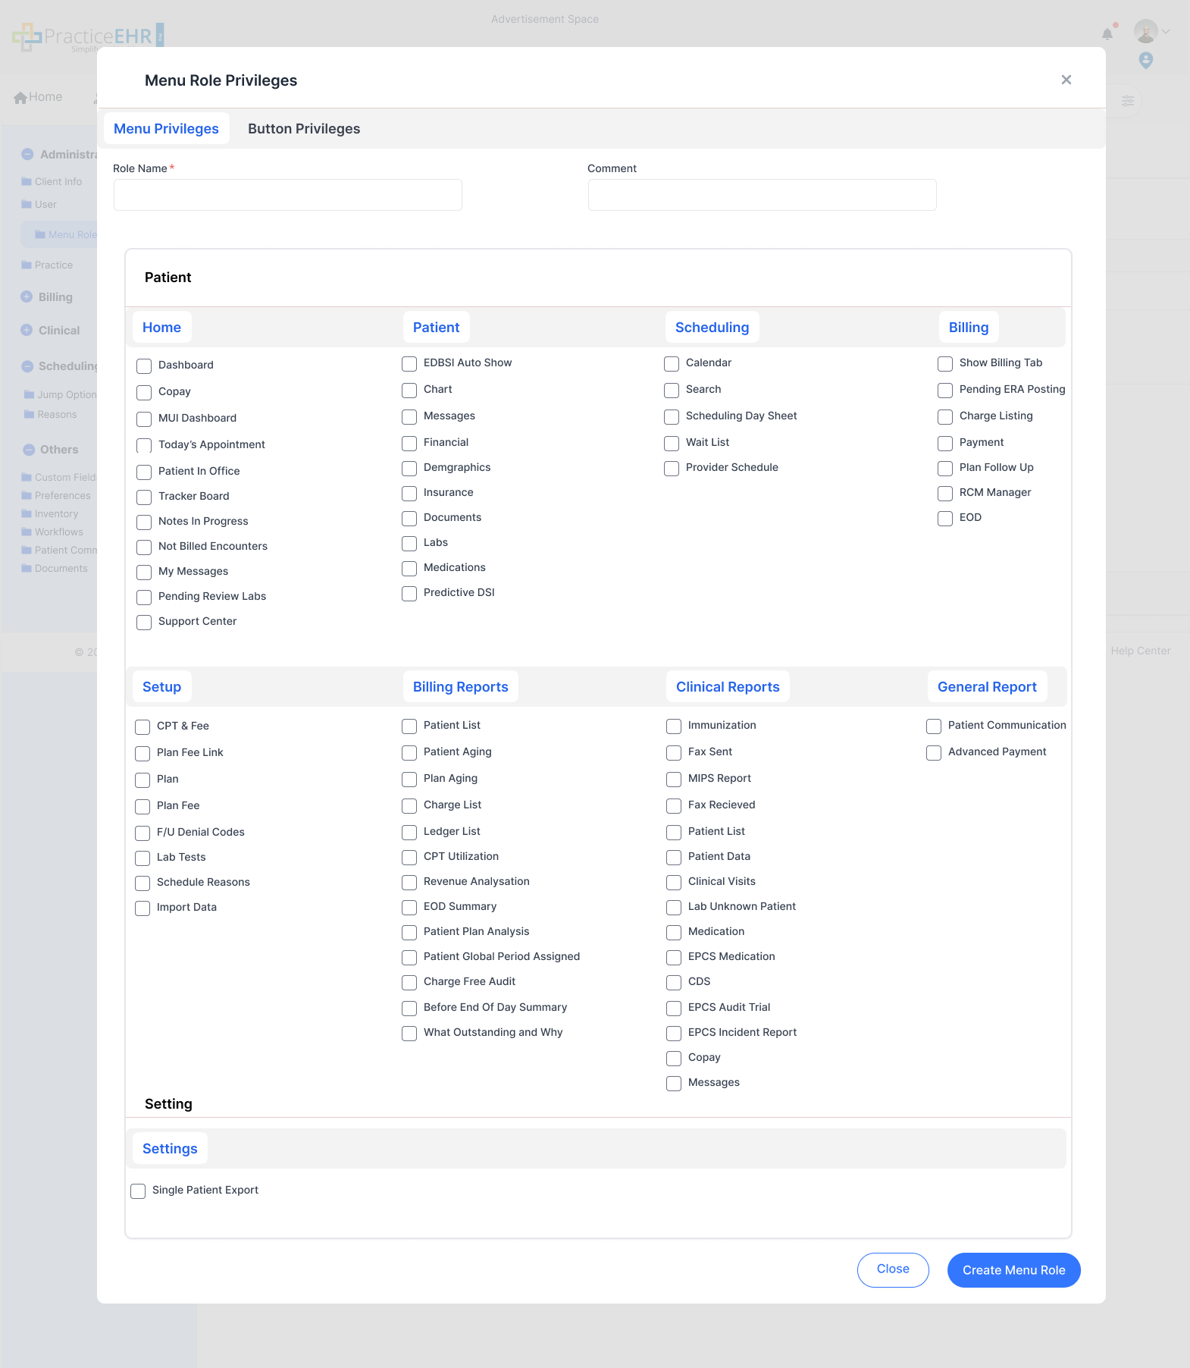Click the location pin icon
Screen dimensions: 1190x1368
(x=1146, y=61)
